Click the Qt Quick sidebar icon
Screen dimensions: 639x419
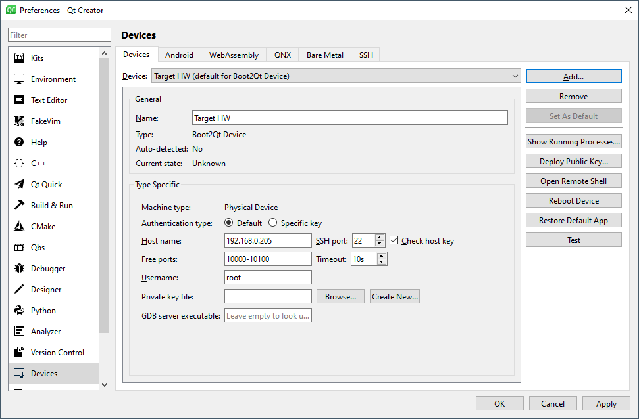(19, 185)
